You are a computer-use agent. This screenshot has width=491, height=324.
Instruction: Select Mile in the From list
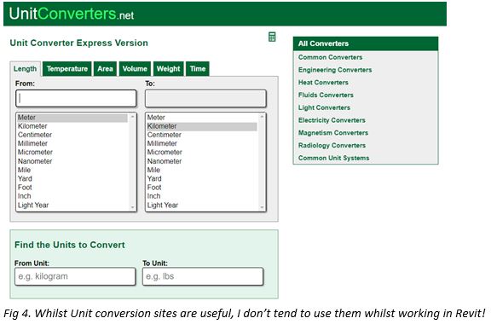(x=72, y=171)
